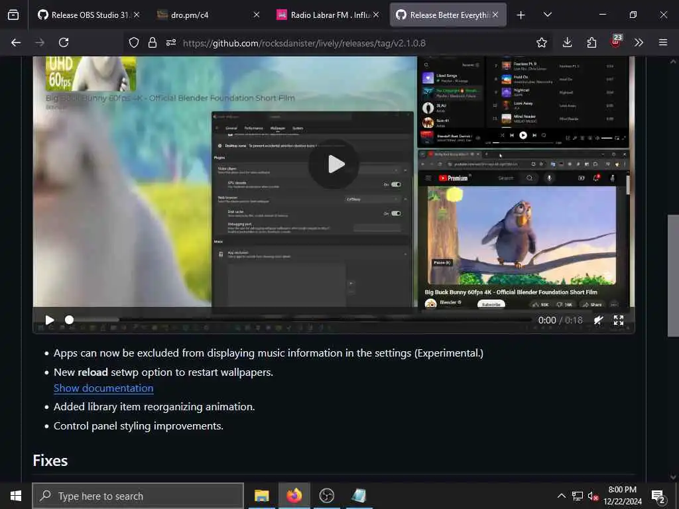Image resolution: width=679 pixels, height=509 pixels.
Task: Open the list all tabs dropdown
Action: [x=547, y=15]
